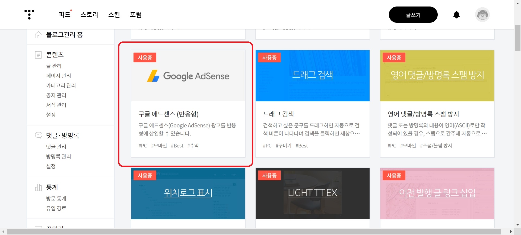
Task: Click the LIGHT TT EX plugin banner
Action: (x=313, y=194)
